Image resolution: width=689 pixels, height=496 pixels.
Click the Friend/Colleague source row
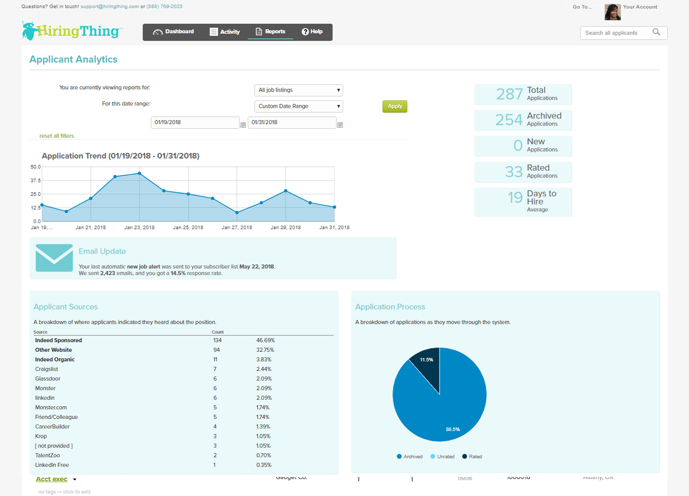183,417
